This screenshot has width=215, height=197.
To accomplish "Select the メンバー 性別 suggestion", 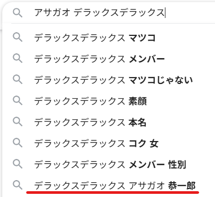I will click(108, 164).
